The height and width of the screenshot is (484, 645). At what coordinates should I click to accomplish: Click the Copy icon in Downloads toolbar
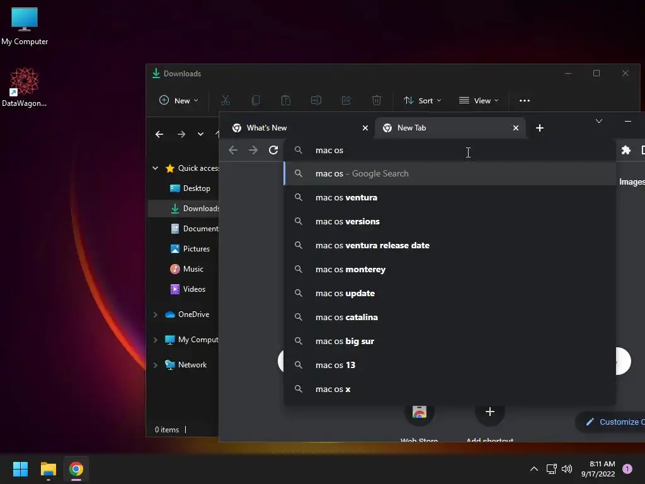tap(256, 100)
